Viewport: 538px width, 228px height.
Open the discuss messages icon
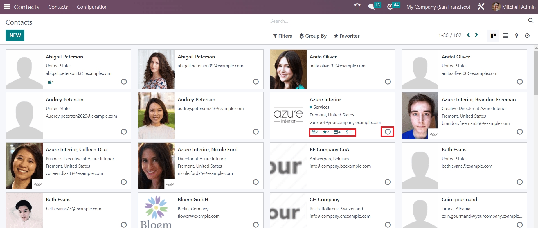coord(372,7)
